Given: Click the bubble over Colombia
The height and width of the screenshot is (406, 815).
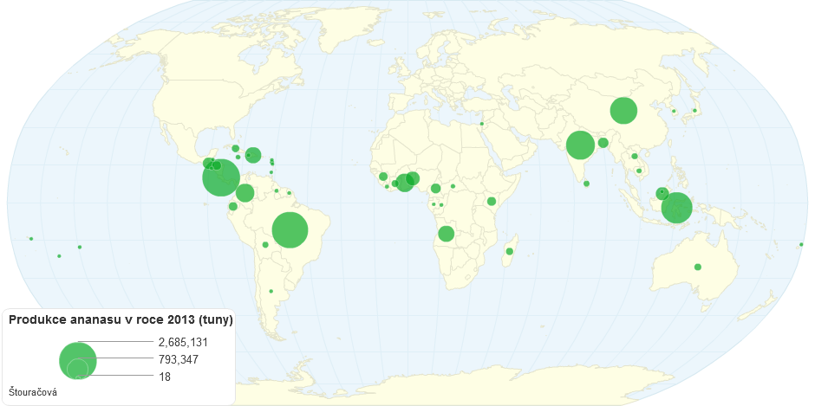Looking at the screenshot, I should coord(245,193).
